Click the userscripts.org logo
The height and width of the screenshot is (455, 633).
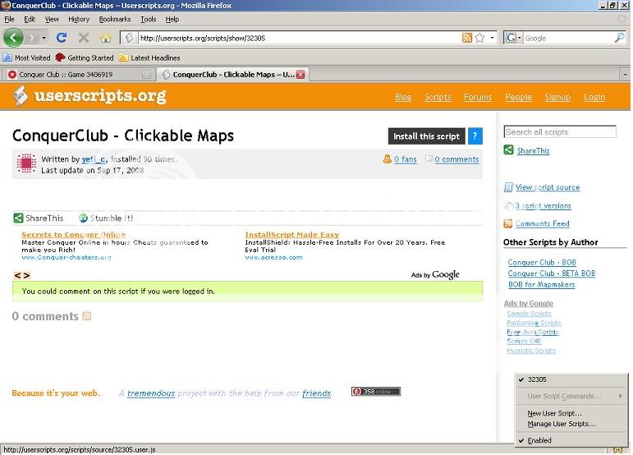pos(90,96)
